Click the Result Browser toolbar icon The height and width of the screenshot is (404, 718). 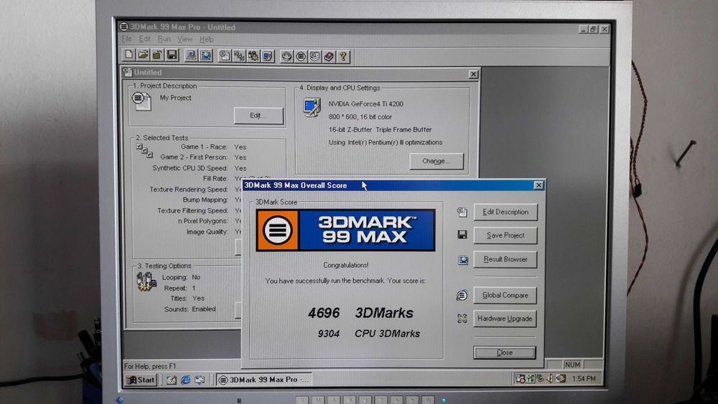(205, 56)
